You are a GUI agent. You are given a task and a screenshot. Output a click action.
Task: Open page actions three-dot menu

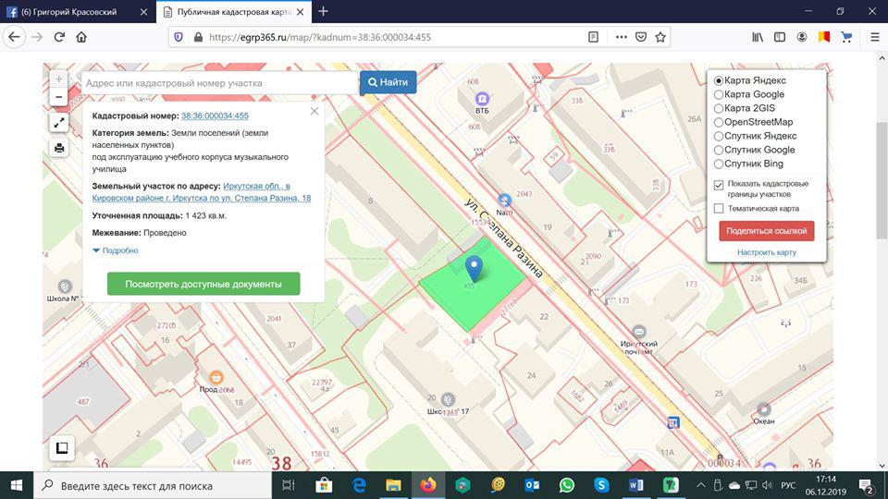coord(622,37)
